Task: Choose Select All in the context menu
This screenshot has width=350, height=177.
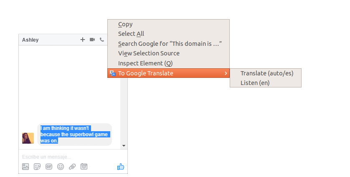Action: pos(131,34)
